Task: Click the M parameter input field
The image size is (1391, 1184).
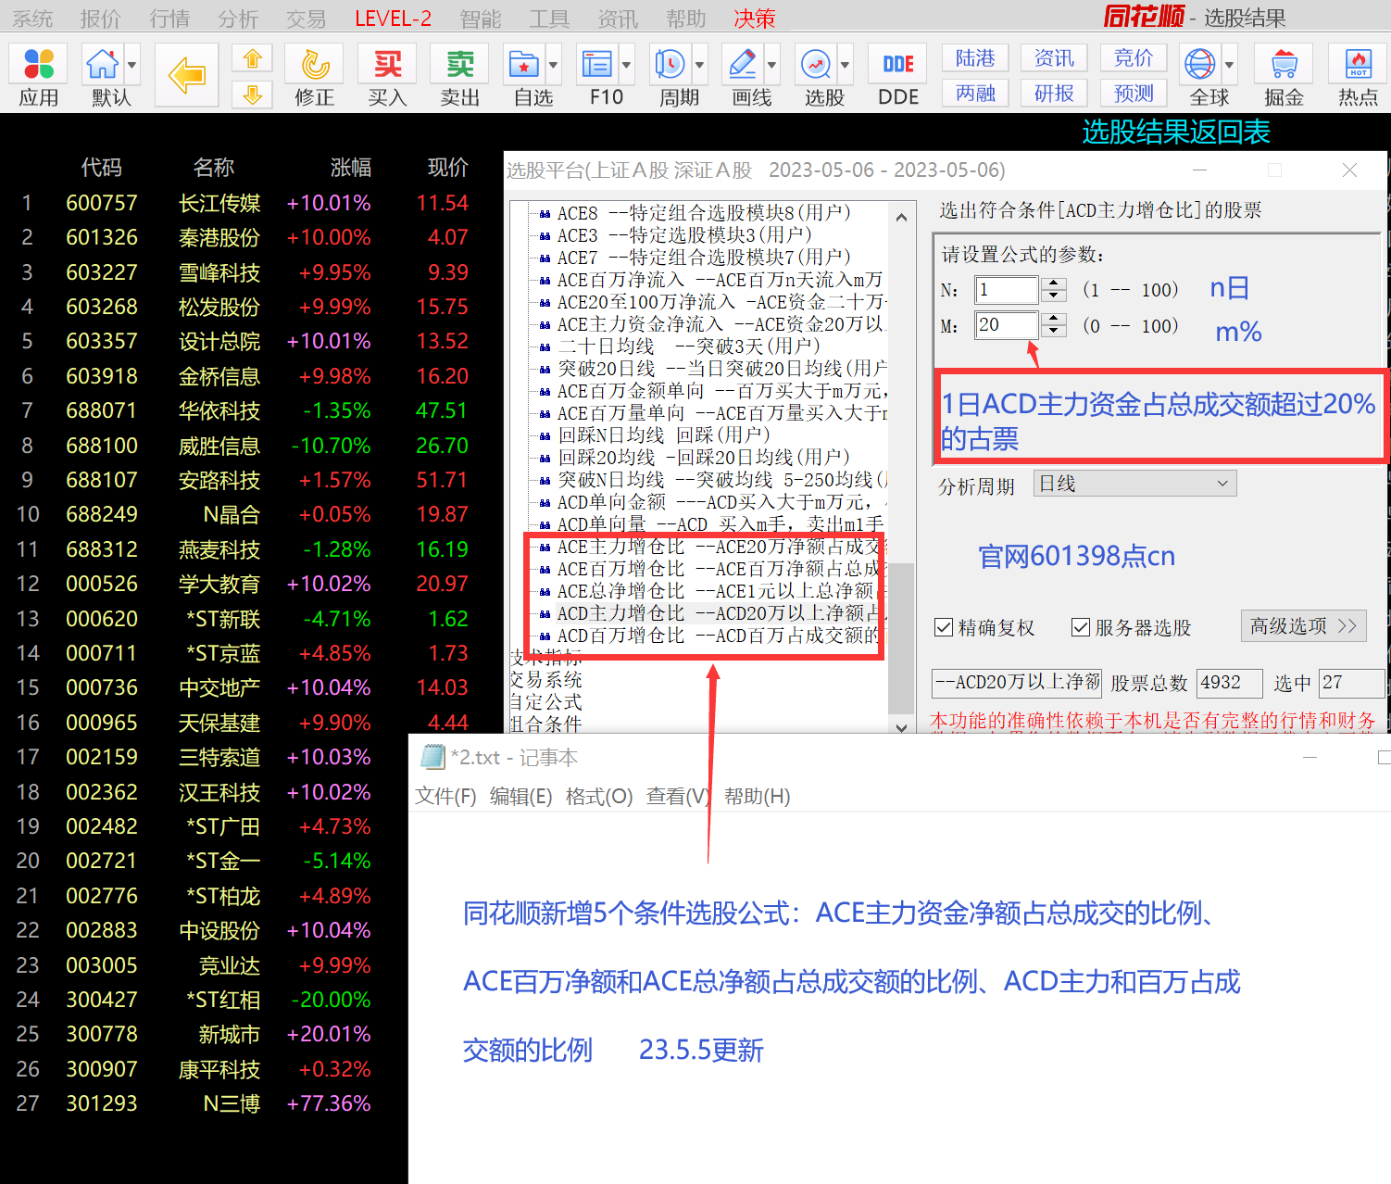Action: (1007, 325)
